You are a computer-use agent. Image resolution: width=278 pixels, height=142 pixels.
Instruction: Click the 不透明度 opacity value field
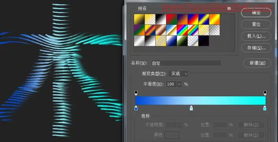(x=171, y=125)
